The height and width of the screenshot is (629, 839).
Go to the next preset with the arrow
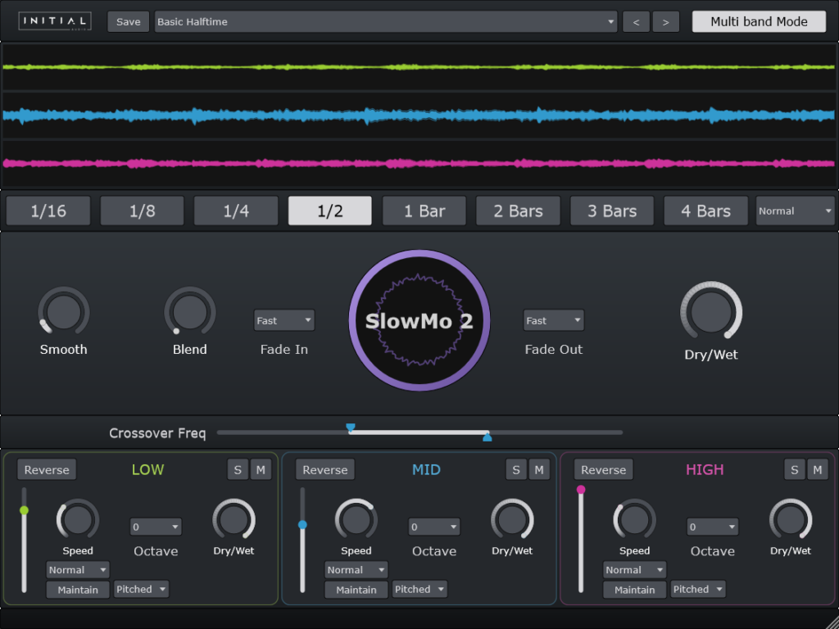point(666,21)
